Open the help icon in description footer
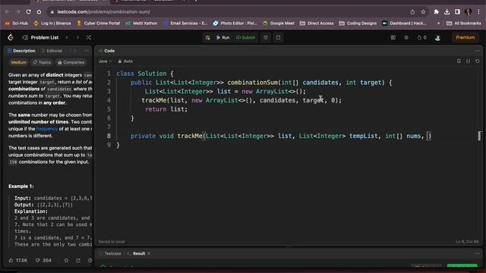 click(90, 260)
